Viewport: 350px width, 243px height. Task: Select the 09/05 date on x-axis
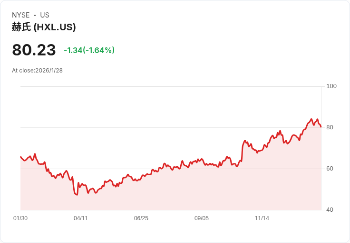202,218
